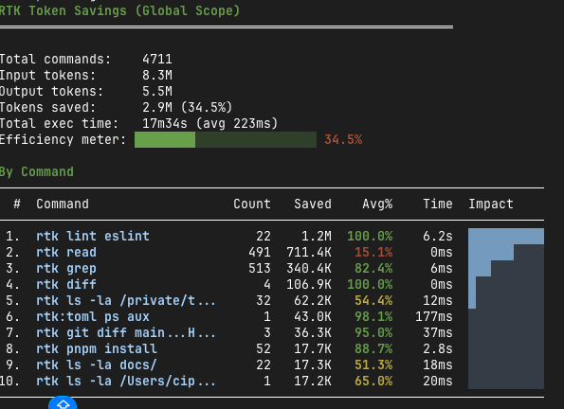Viewport: 564px width, 409px height.
Task: Click the 'rtk lint eslint' command
Action: [93, 236]
